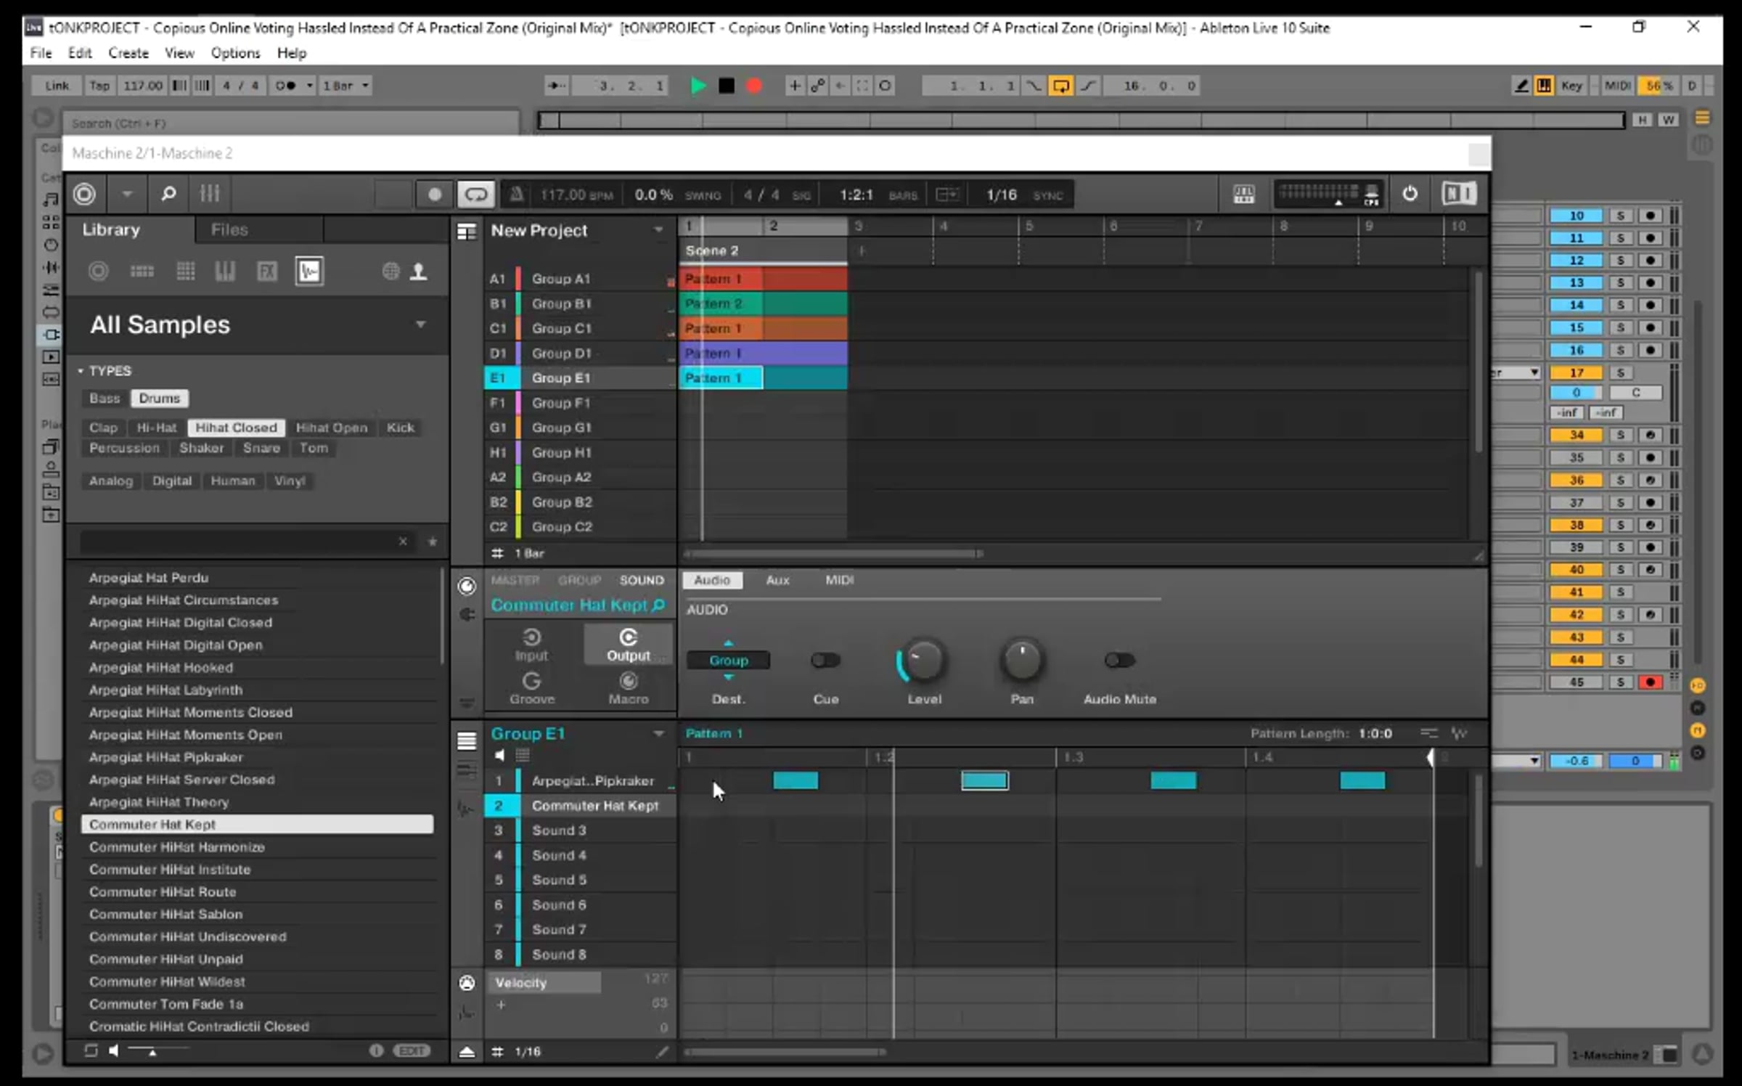Toggle the Cue switch
This screenshot has width=1742, height=1086.
tap(825, 660)
